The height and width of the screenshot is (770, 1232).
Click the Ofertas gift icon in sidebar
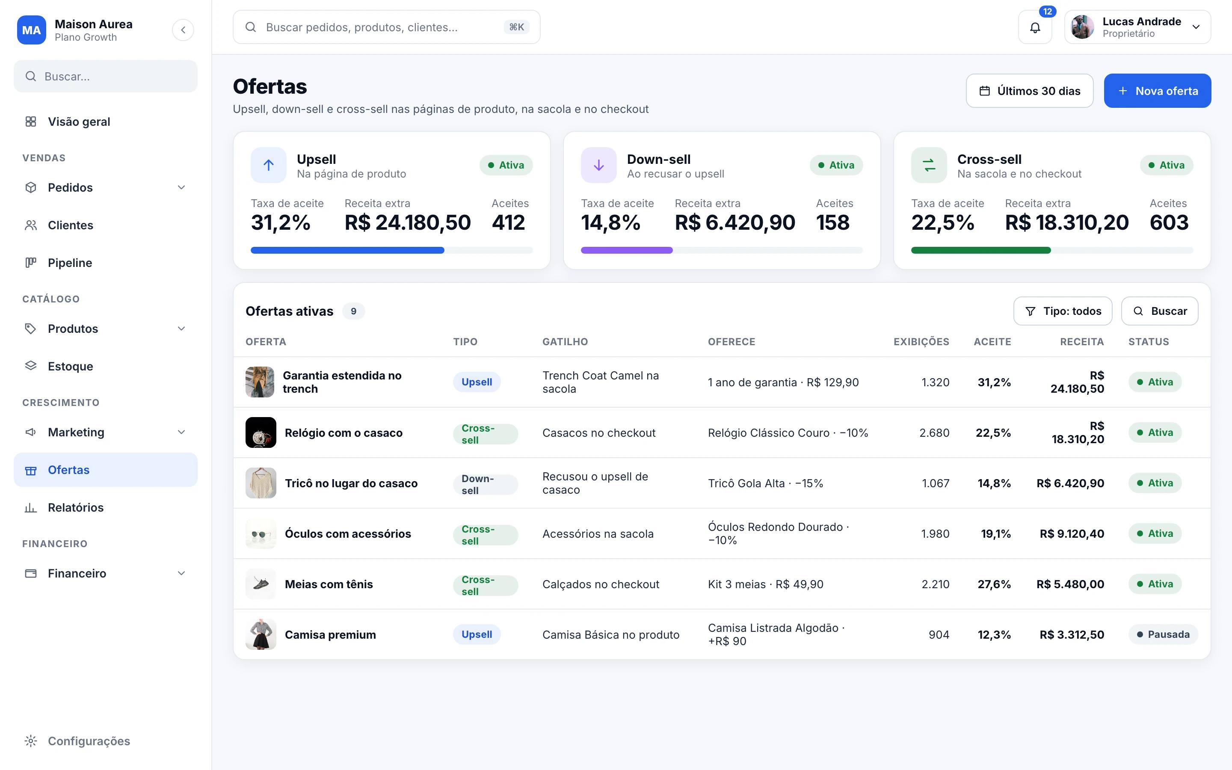coord(31,470)
